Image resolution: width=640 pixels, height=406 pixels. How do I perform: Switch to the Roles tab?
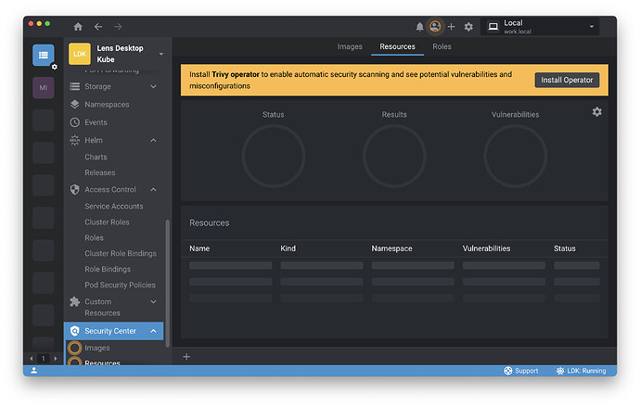click(x=442, y=46)
